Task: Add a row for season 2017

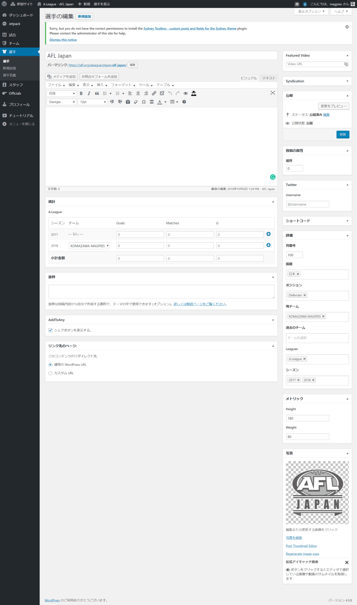Action: click(269, 234)
